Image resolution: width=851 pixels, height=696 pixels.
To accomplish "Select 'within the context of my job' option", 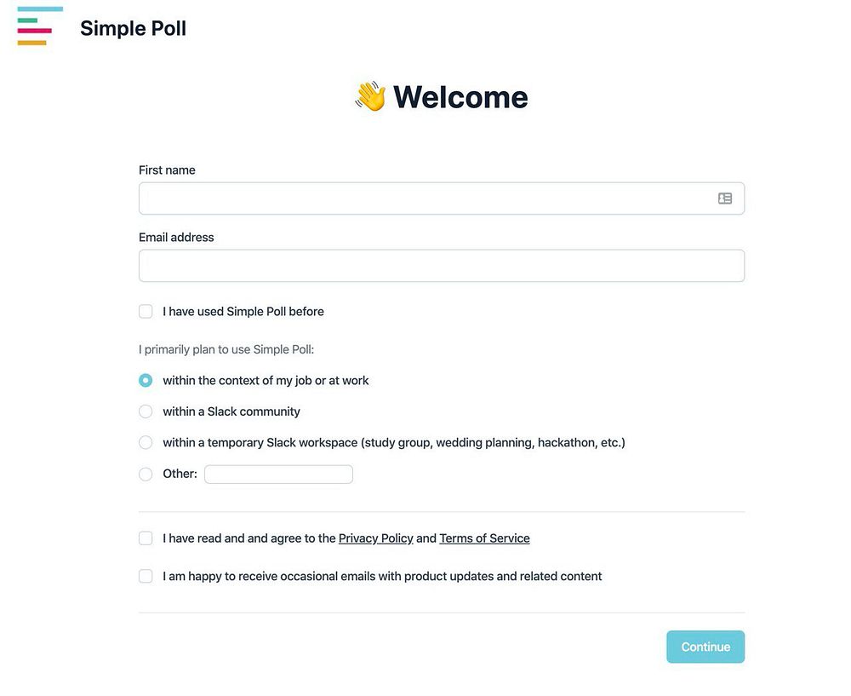I will 146,380.
